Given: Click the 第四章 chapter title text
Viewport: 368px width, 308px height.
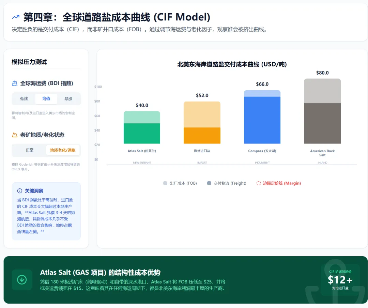Looking at the screenshot, I should click(117, 17).
